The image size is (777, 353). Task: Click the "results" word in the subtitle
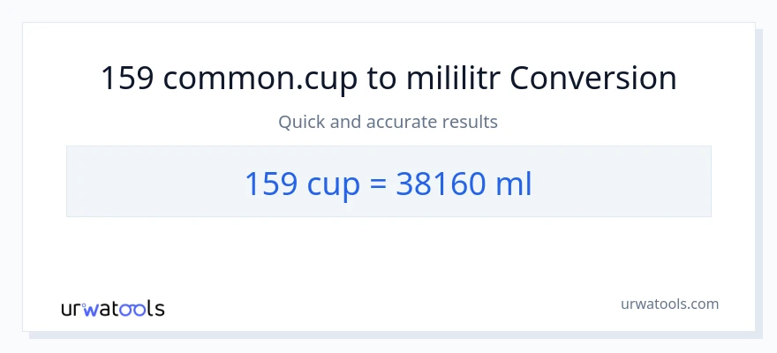[x=472, y=122]
